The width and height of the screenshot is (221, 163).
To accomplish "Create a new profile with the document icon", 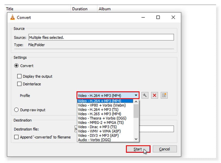I will (x=164, y=95).
